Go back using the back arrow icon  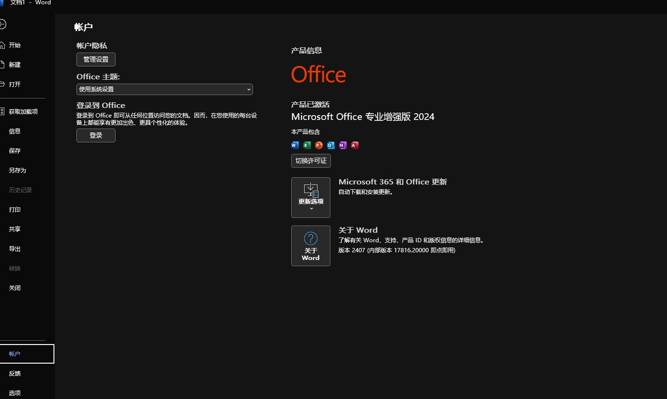[2, 24]
